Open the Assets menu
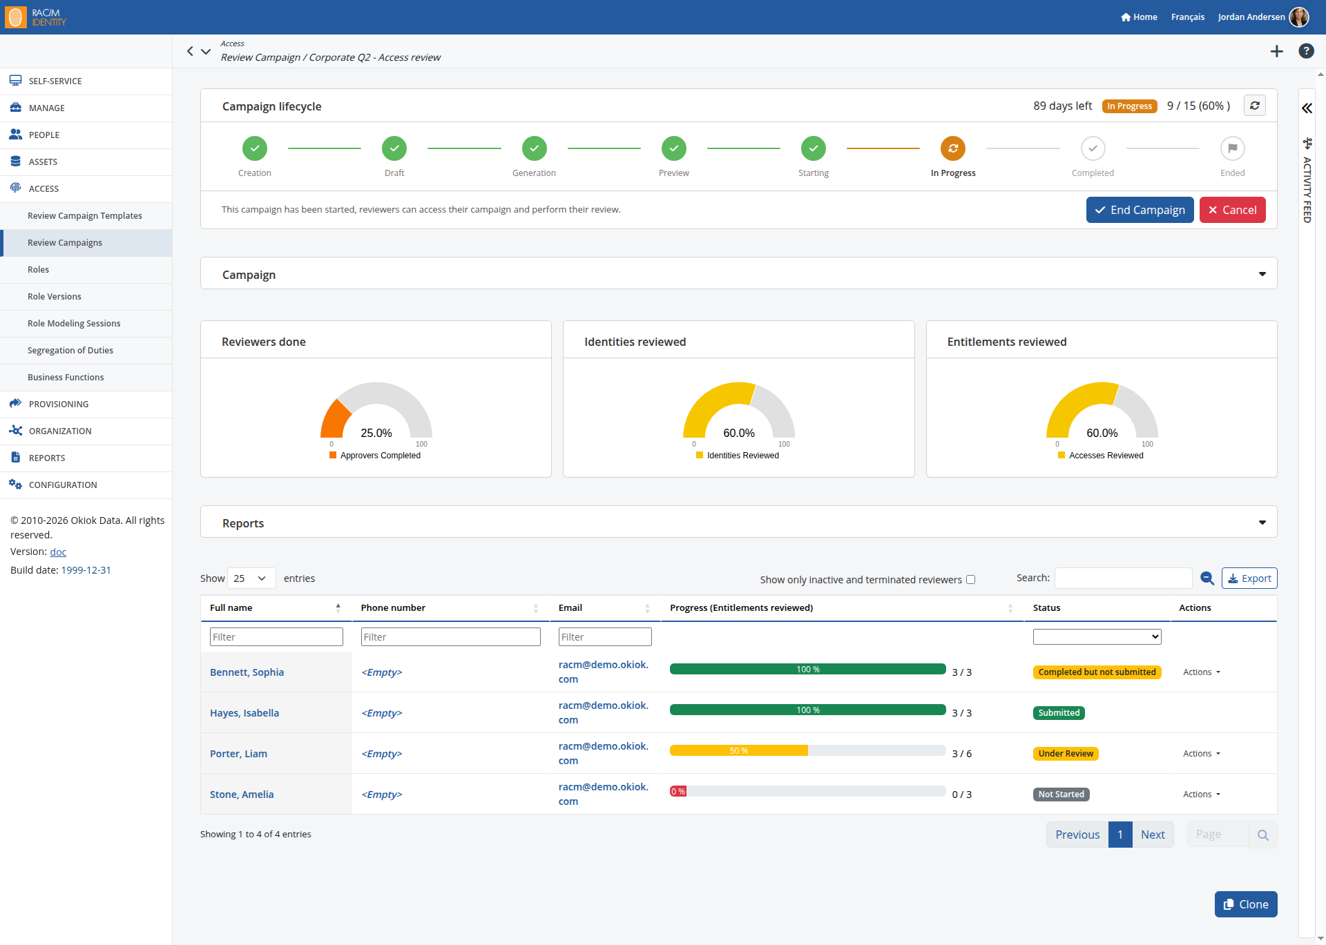Viewport: 1326px width, 945px height. point(86,162)
